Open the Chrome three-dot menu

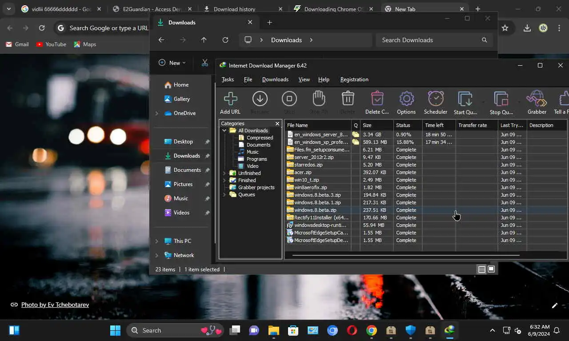pyautogui.click(x=559, y=28)
